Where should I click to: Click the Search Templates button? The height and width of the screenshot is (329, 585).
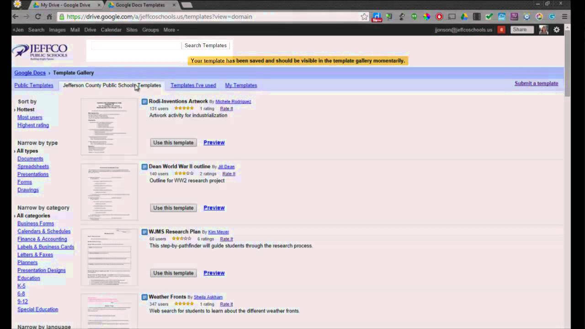[206, 45]
